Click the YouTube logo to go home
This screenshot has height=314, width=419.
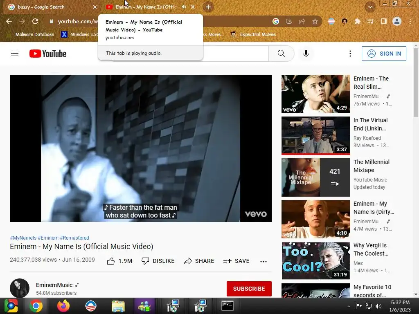click(x=48, y=54)
